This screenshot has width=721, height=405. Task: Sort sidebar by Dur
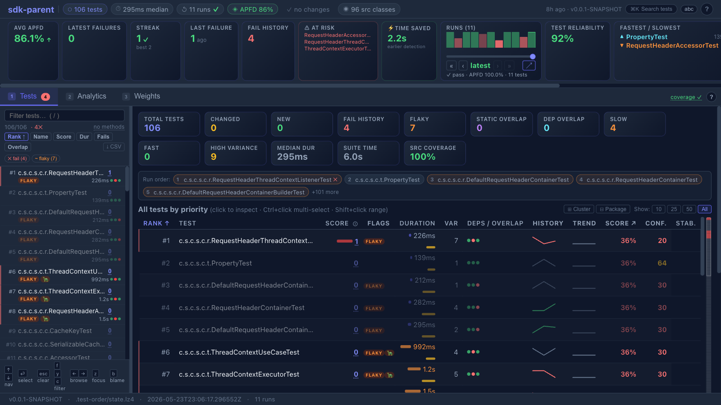tap(84, 137)
